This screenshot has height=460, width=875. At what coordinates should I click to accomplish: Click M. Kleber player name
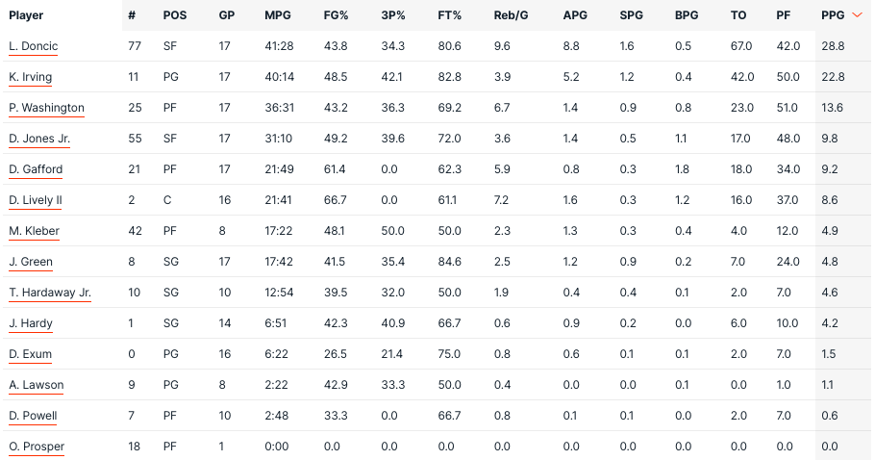point(34,231)
